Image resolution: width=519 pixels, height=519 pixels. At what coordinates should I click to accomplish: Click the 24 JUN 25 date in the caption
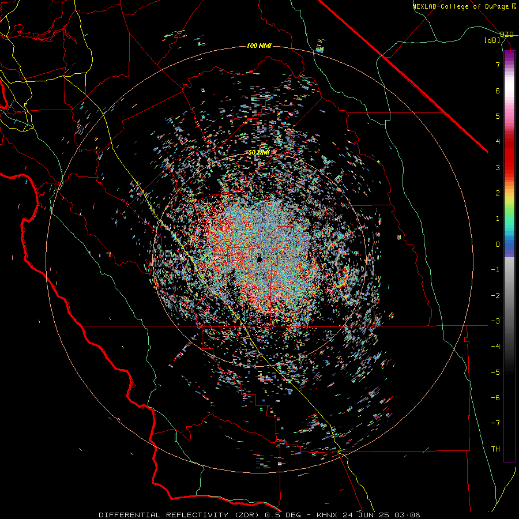(x=365, y=515)
